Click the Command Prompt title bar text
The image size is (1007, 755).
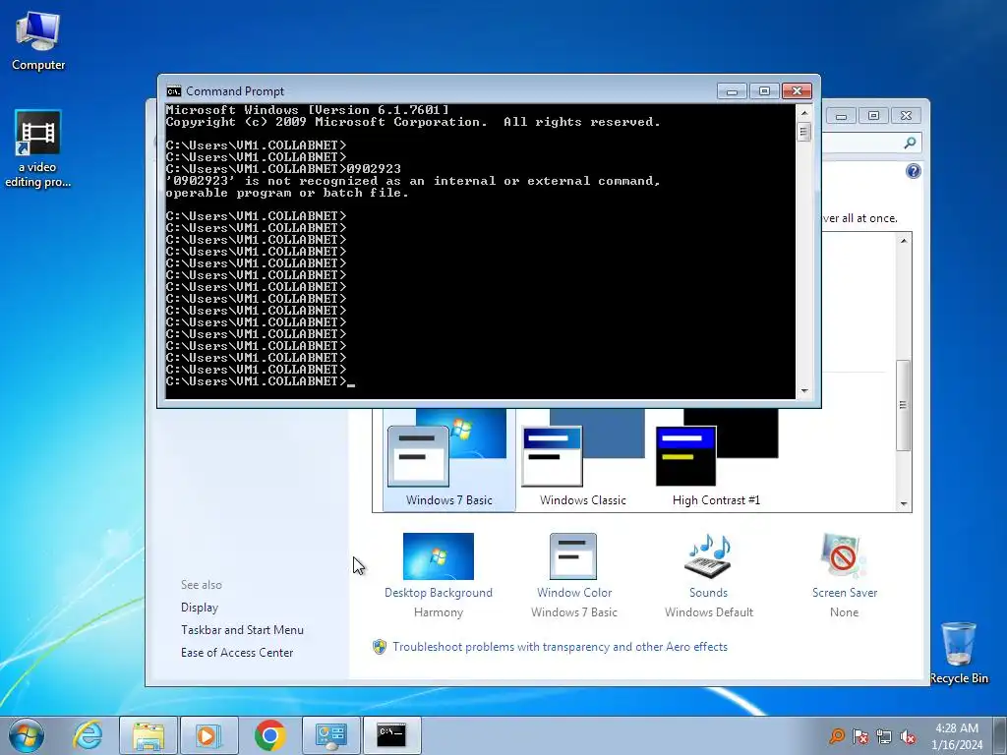pyautogui.click(x=235, y=91)
